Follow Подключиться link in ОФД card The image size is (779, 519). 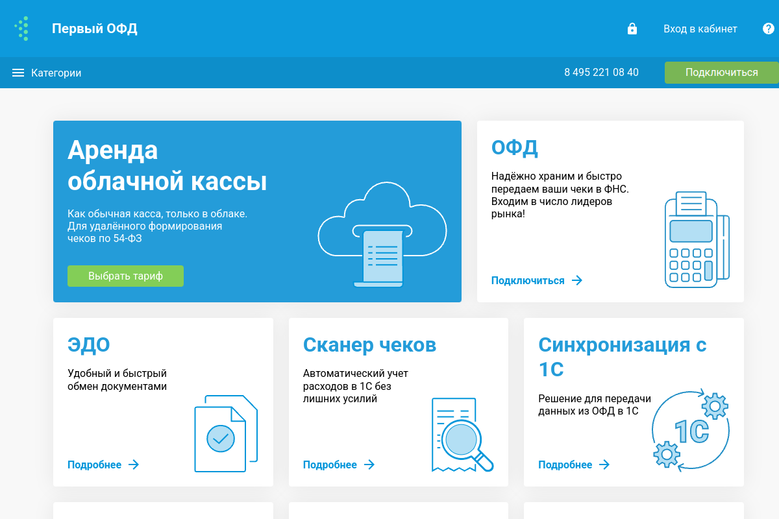[x=528, y=280]
